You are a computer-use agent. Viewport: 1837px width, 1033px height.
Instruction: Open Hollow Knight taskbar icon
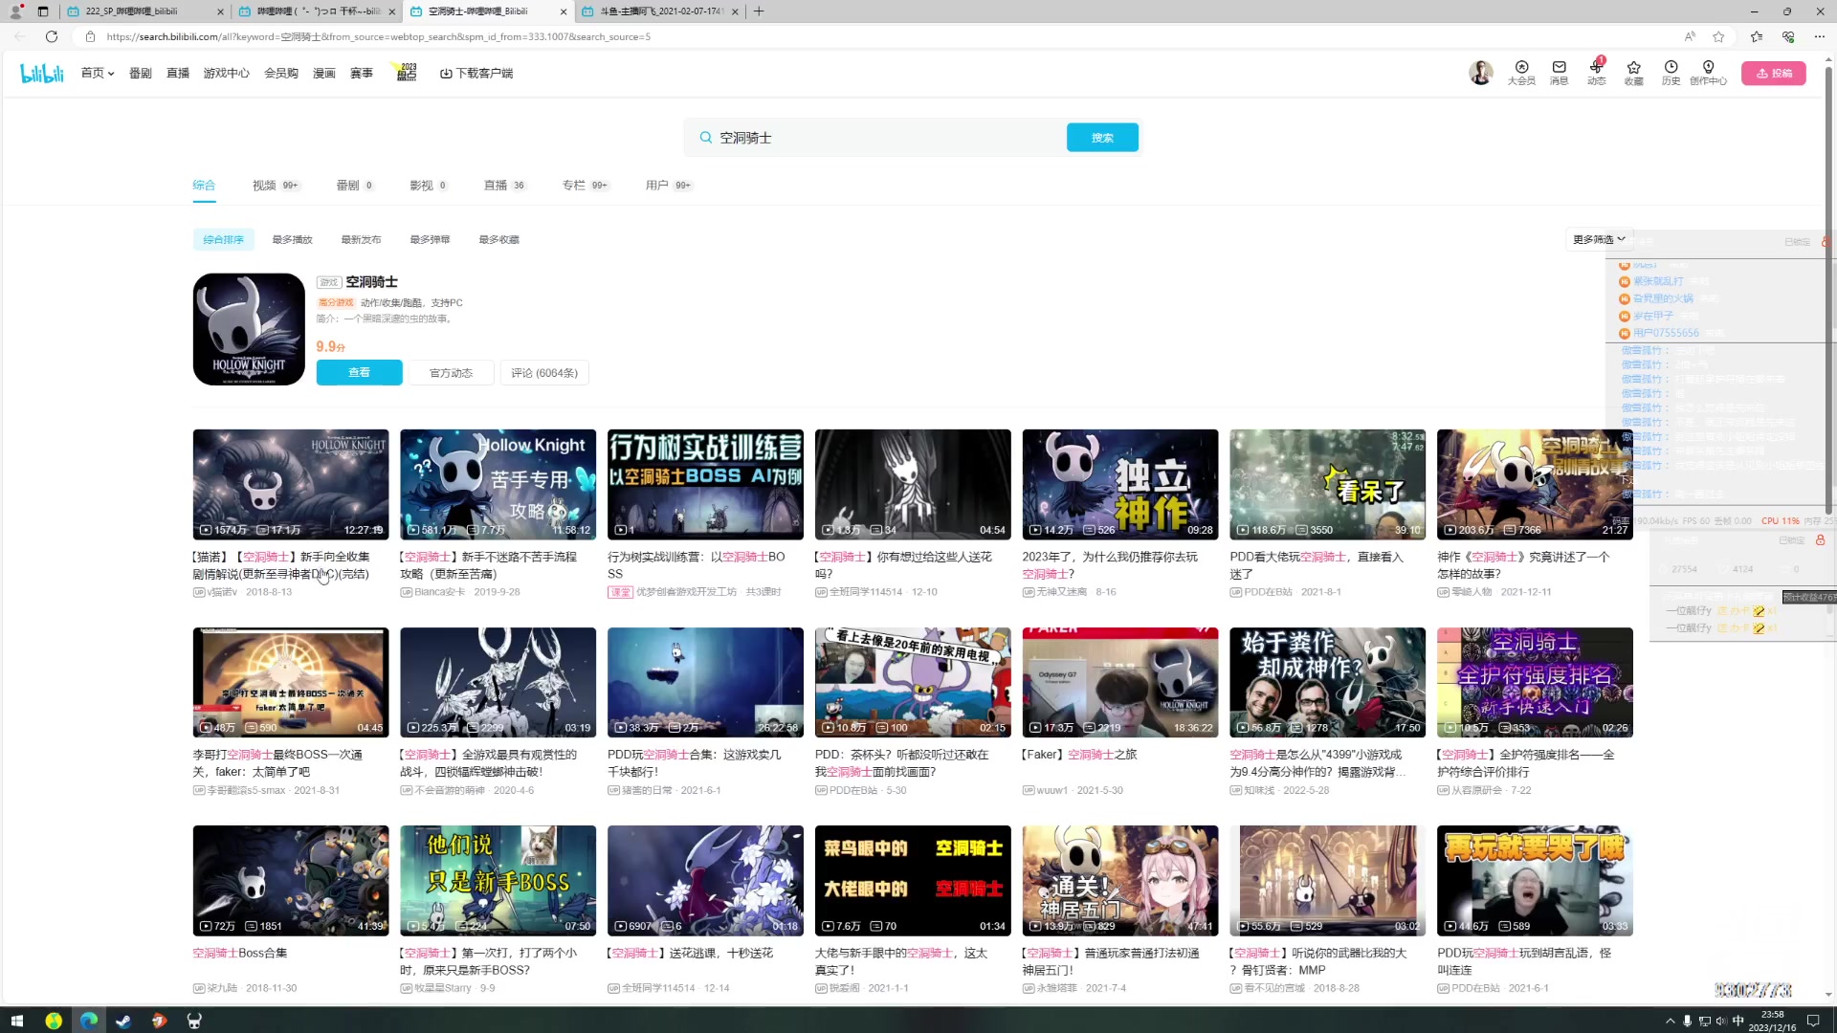pyautogui.click(x=194, y=1021)
